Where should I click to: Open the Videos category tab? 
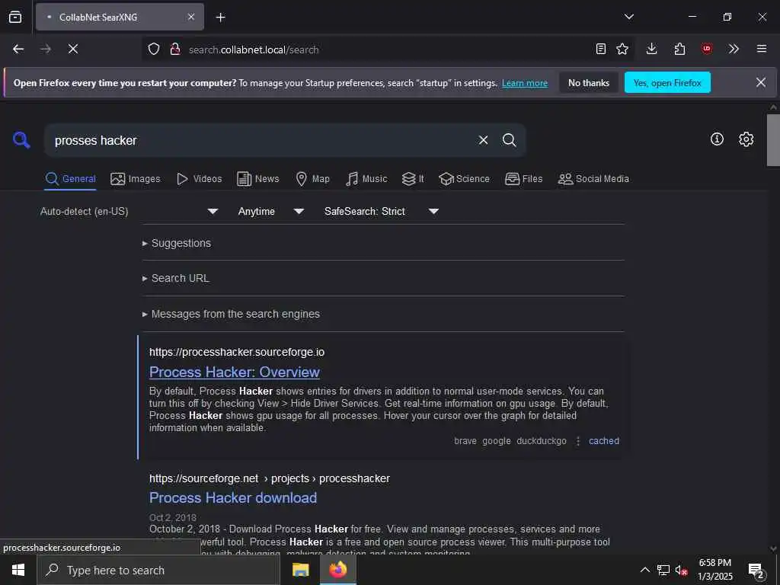(x=199, y=179)
